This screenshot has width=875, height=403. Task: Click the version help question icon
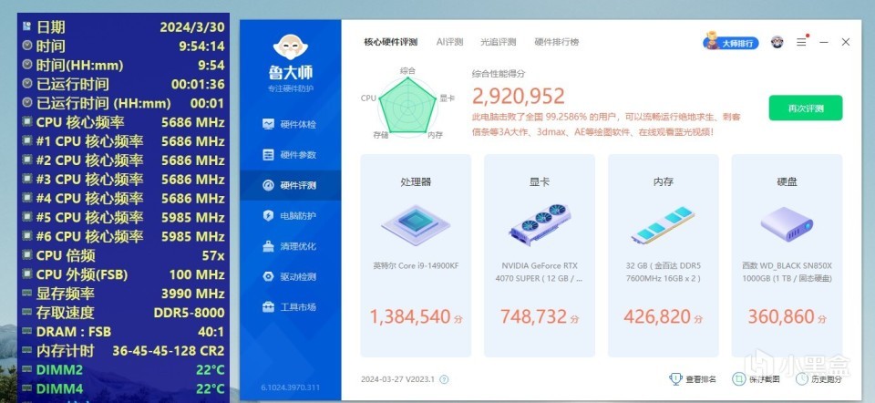tap(444, 379)
